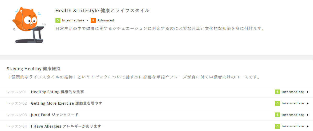
Task: Expand the I Have Allergies lesson arrow
Action: [x=308, y=126]
